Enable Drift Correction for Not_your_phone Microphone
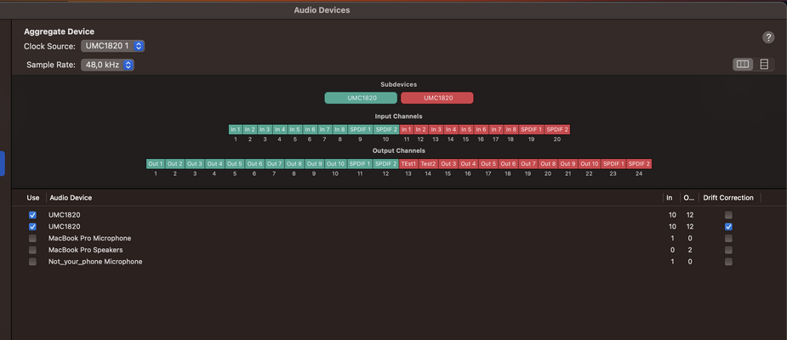This screenshot has width=787, height=340. [x=728, y=262]
